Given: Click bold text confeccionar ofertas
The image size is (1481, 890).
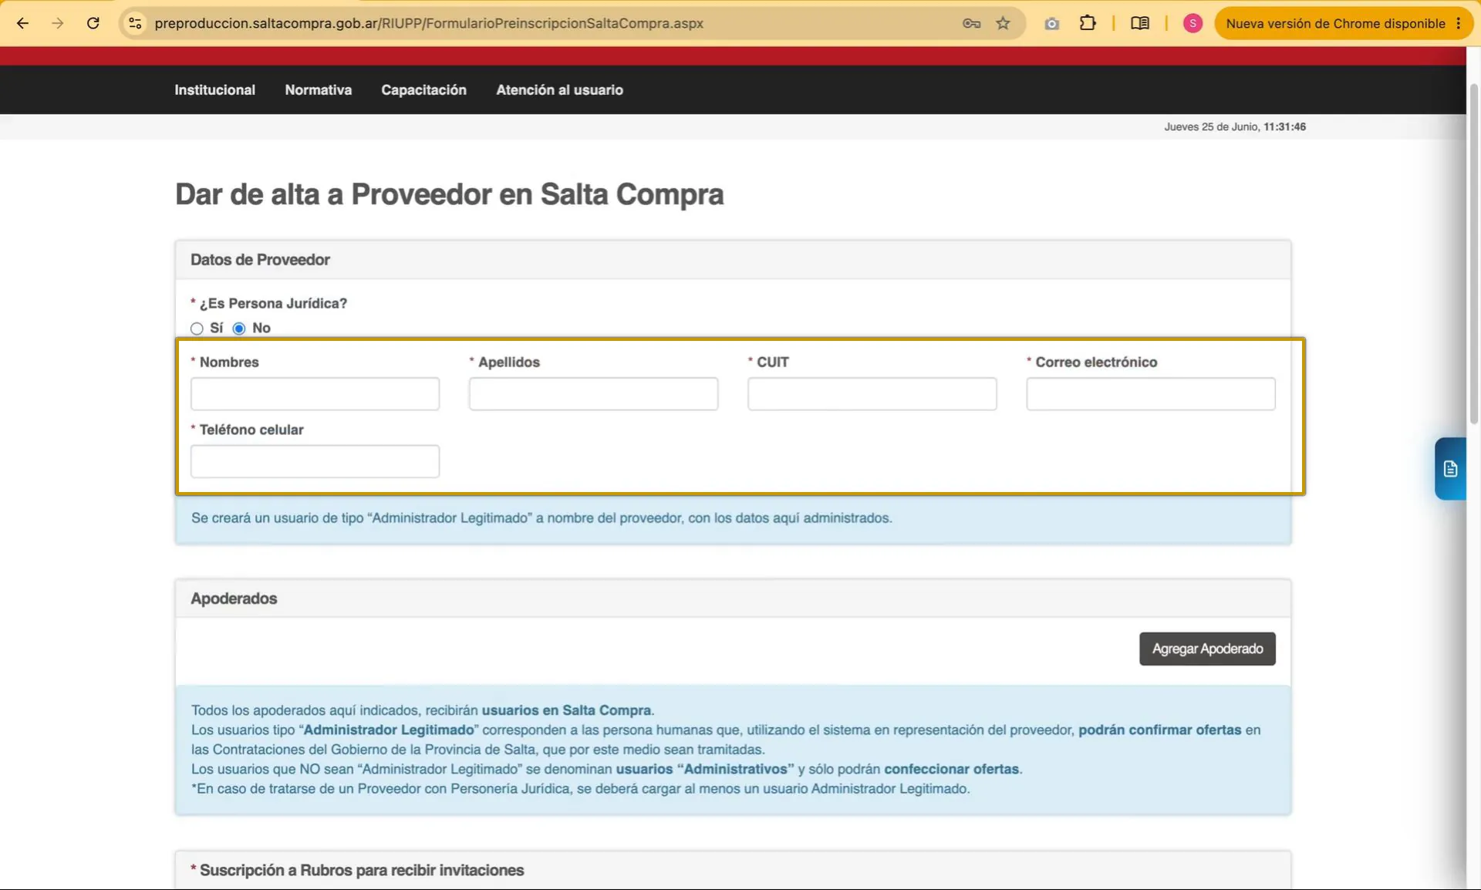Looking at the screenshot, I should (951, 769).
